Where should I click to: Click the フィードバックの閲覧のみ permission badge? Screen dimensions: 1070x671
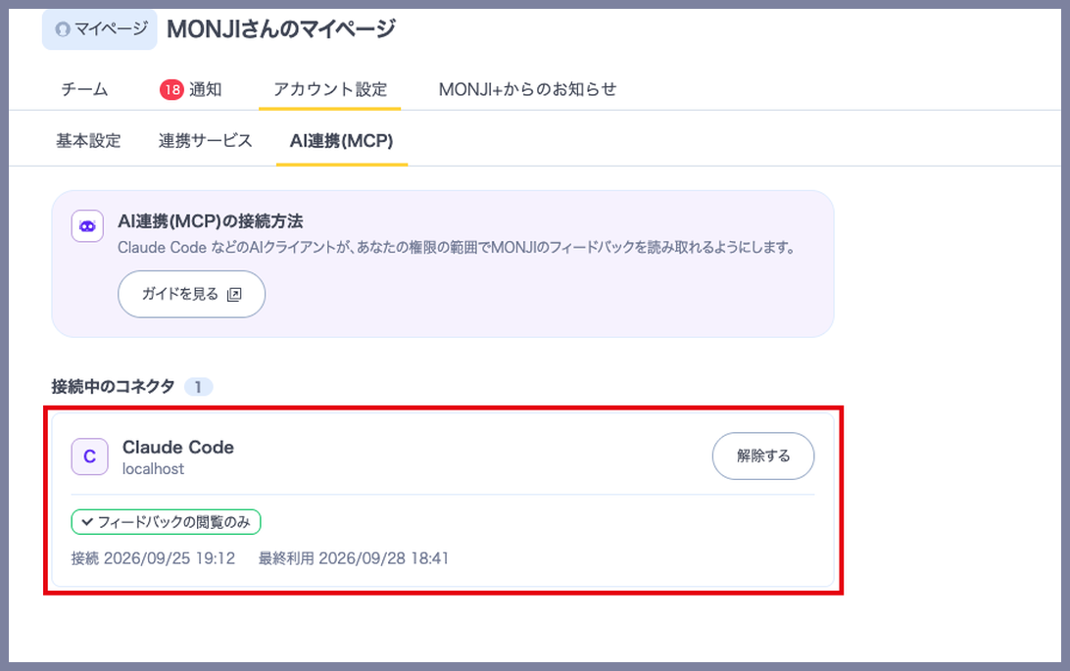pyautogui.click(x=166, y=522)
